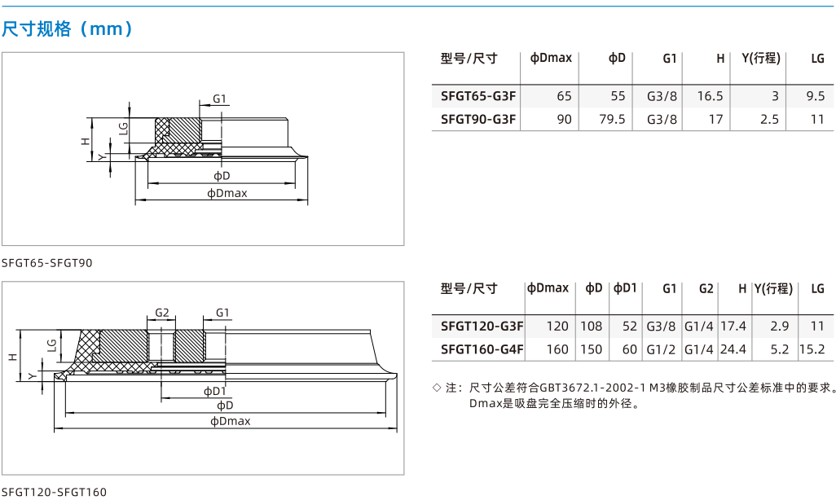Select the ϕD1 value "52" for SFGT120-G3F

tap(630, 327)
